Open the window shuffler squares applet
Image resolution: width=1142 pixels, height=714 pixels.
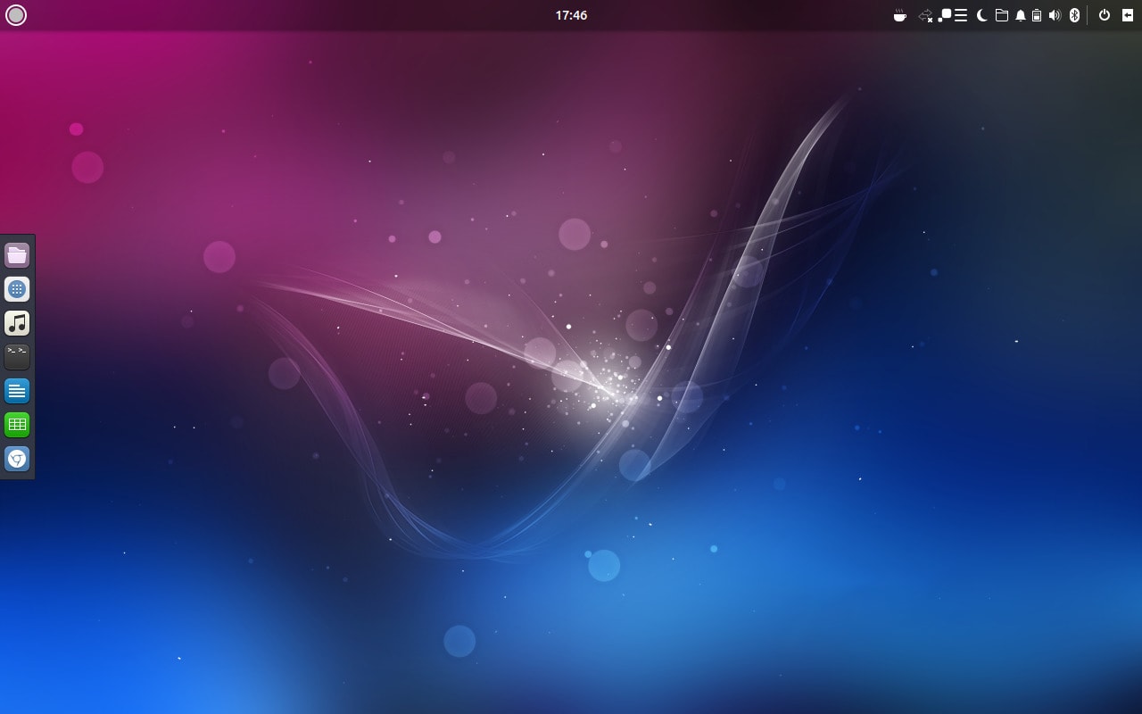945,15
